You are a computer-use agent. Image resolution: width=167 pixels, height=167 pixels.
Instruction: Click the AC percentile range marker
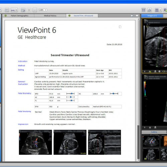click(70, 97)
